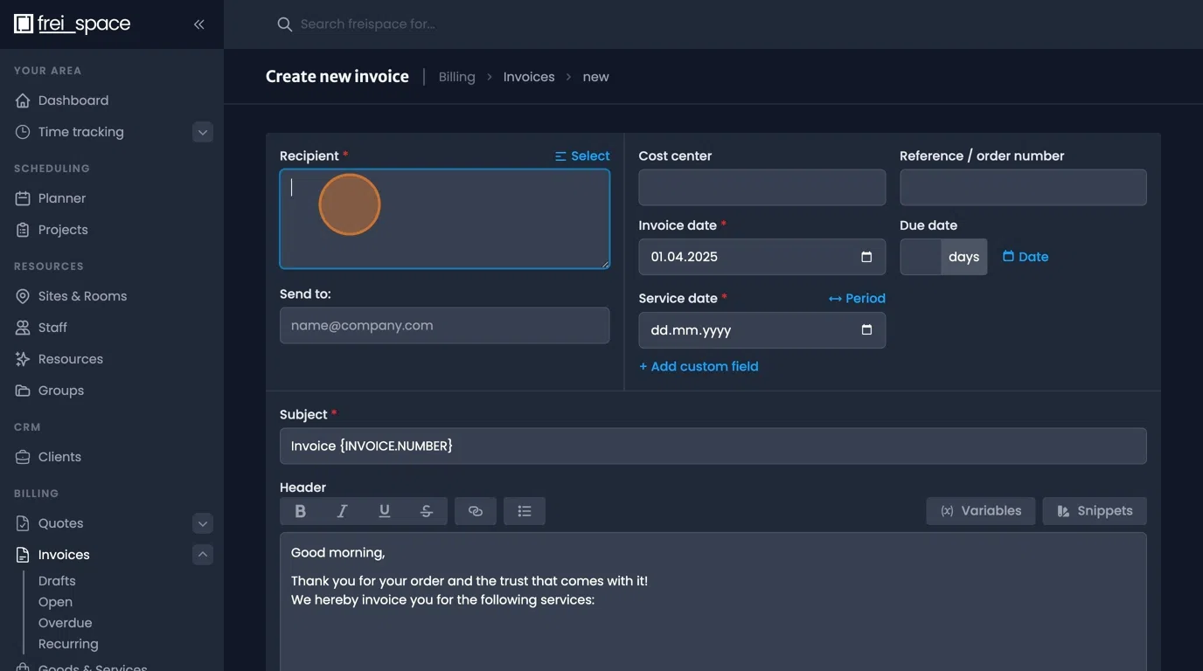
Task: Collapse the Invoices section
Action: (202, 554)
